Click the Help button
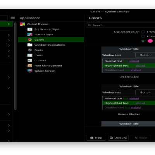Viewport: 155px width, 155px height. tap(96, 138)
